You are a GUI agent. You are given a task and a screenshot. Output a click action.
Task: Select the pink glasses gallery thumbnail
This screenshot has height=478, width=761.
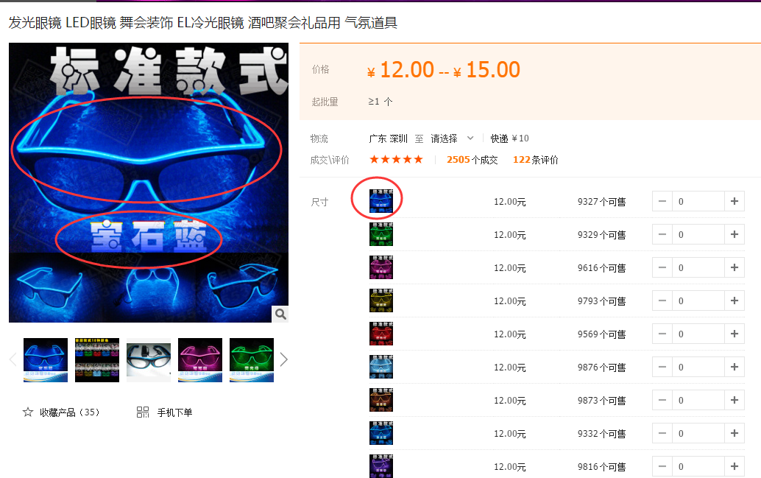(200, 360)
